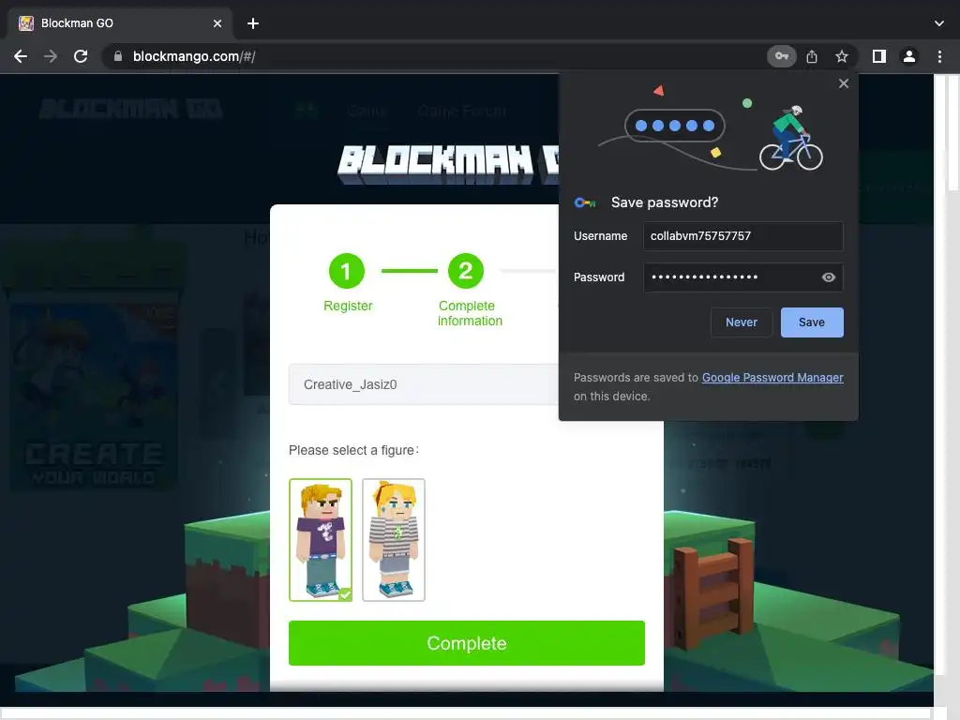This screenshot has height=720, width=960.
Task: Click Never to decline saving password
Action: tap(742, 322)
